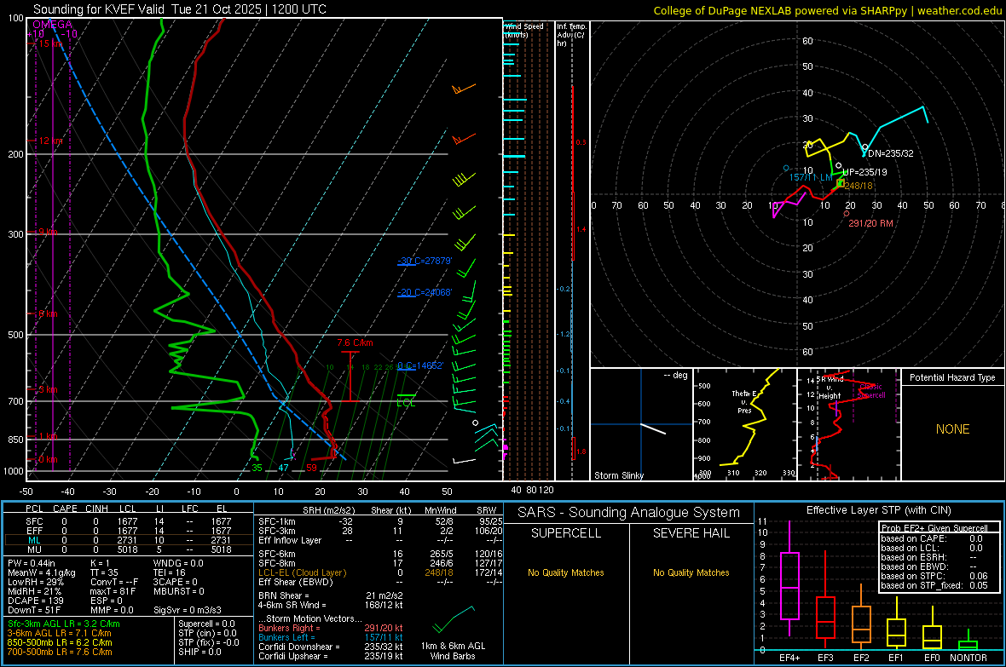
Task: Click the Corfidi Upshear = label
Action: (293, 656)
